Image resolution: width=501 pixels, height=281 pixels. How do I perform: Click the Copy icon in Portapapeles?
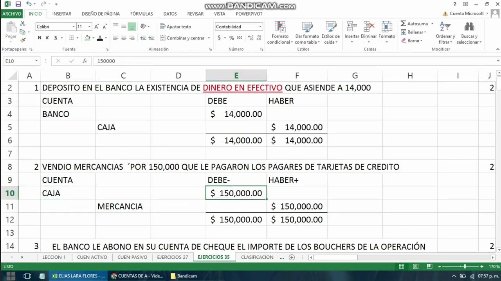(22, 32)
